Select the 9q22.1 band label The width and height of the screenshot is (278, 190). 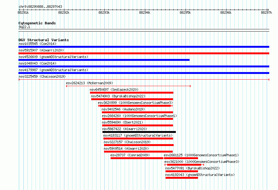coord(24,27)
